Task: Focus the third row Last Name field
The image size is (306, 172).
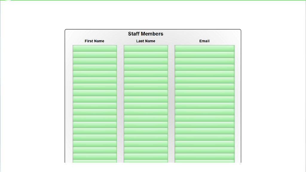Action: click(x=146, y=61)
